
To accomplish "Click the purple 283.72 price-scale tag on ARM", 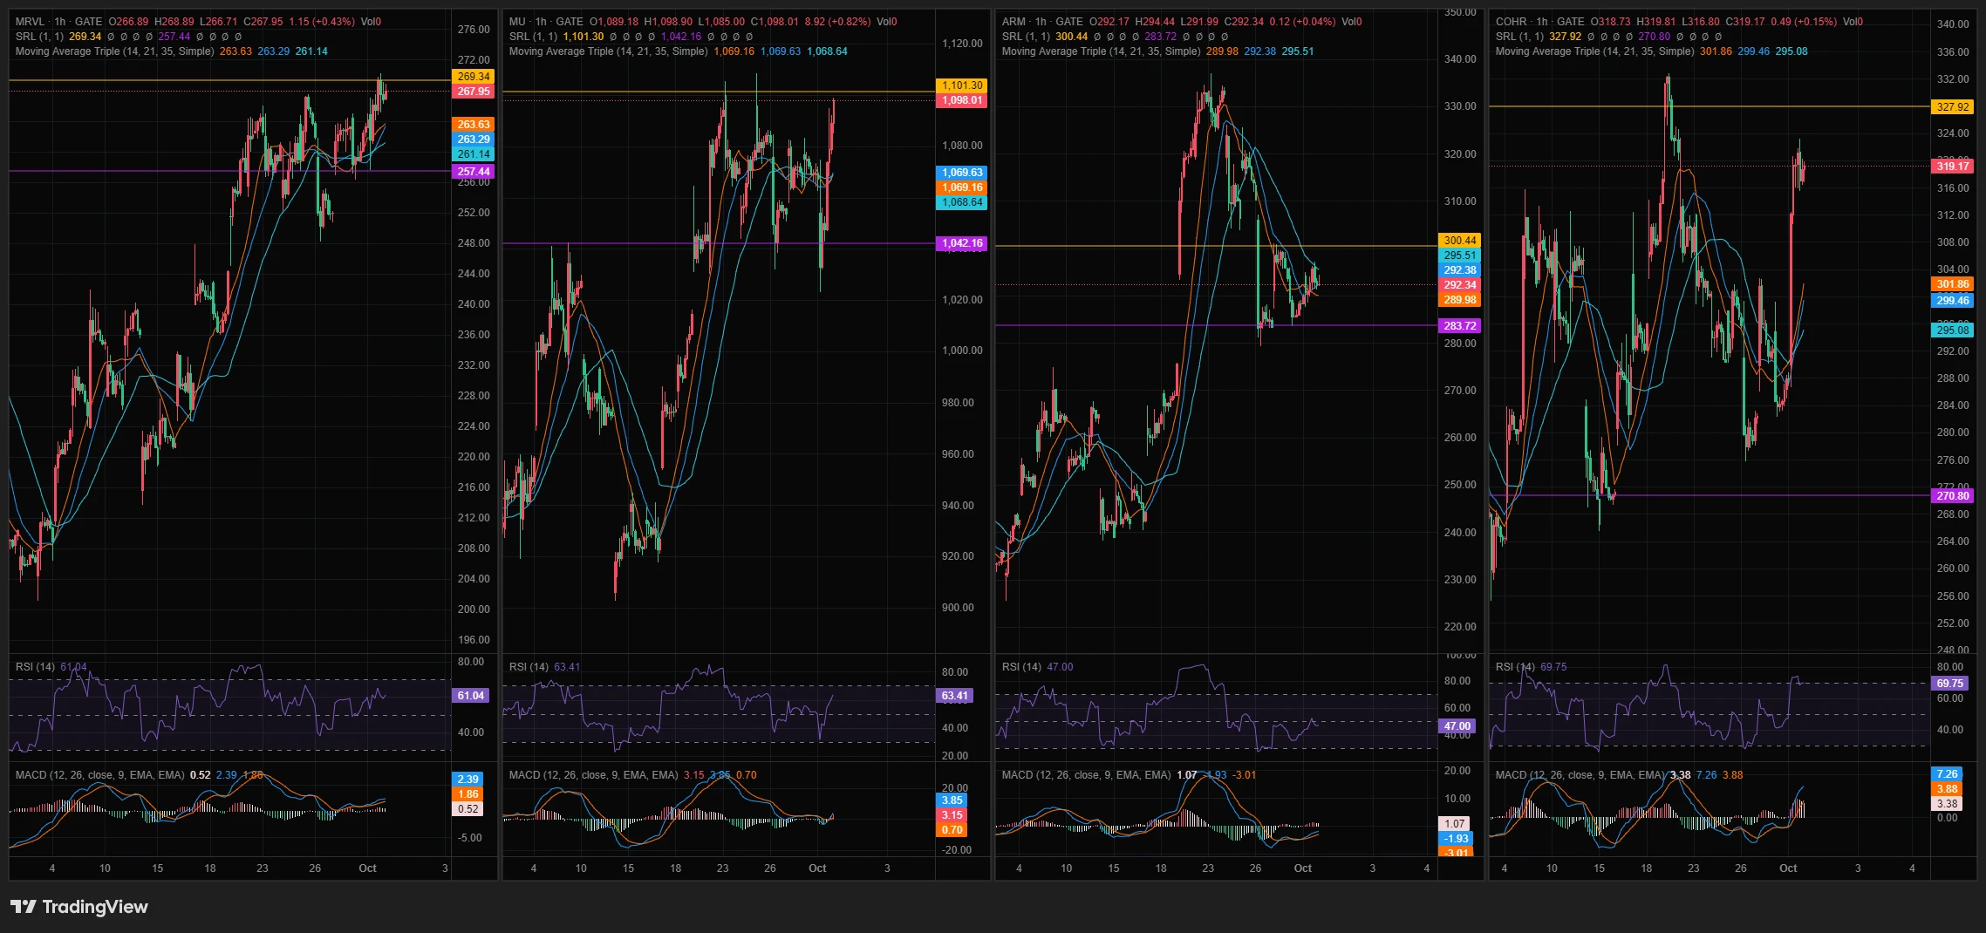I will coord(1459,326).
